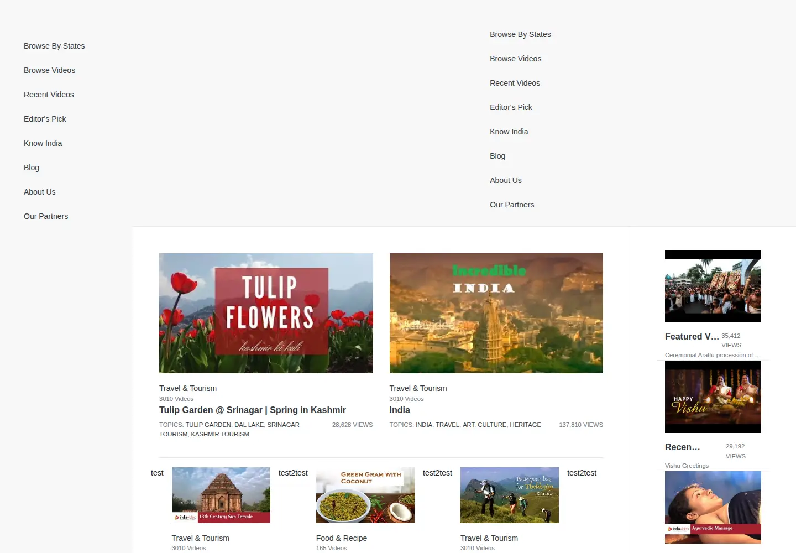
Task: Open the India video title link
Action: point(400,410)
